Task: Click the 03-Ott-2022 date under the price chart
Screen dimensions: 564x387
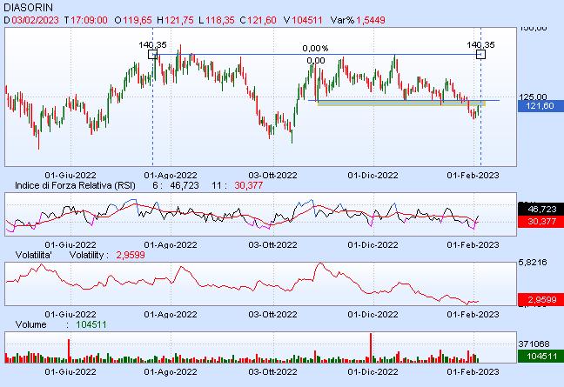Action: pyautogui.click(x=272, y=176)
